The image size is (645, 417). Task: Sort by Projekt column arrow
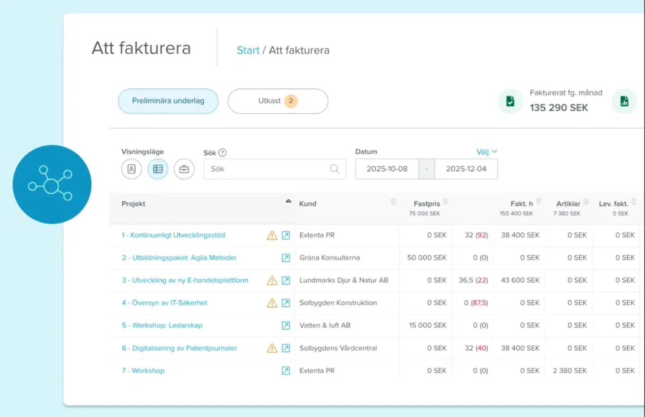288,201
